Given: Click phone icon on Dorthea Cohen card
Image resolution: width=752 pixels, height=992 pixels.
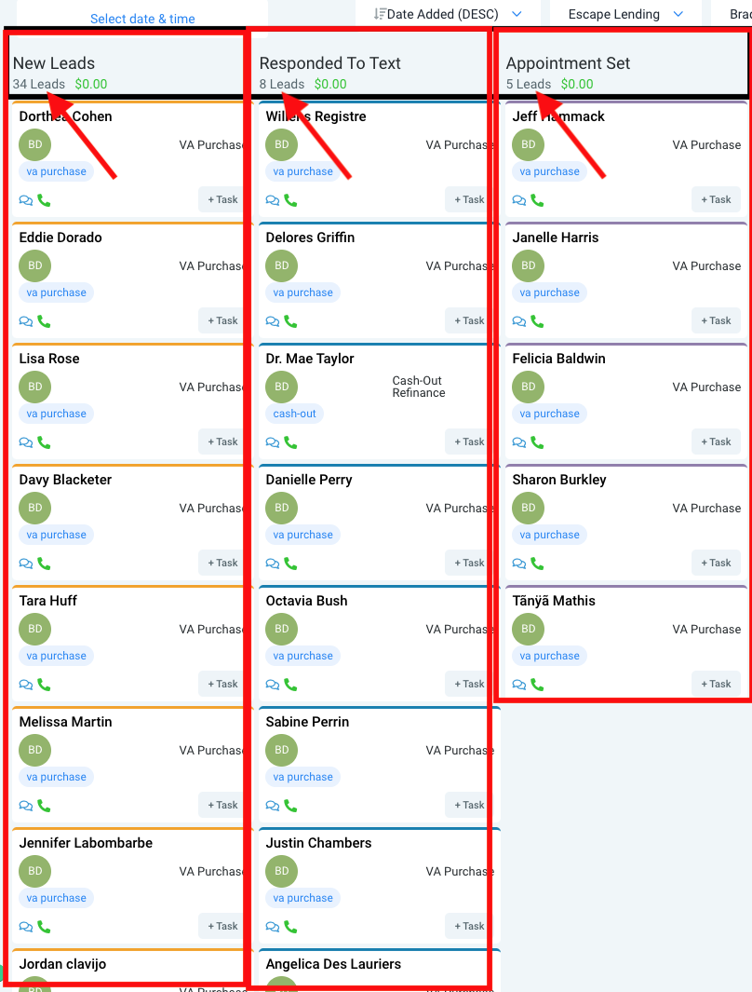Looking at the screenshot, I should tap(44, 200).
